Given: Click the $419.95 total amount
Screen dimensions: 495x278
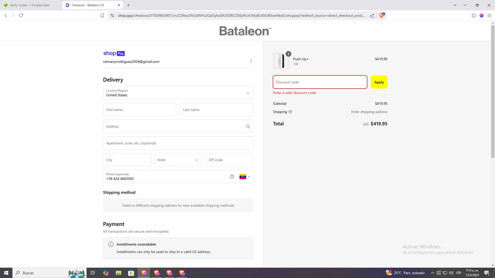Looking at the screenshot, I should coord(379,124).
